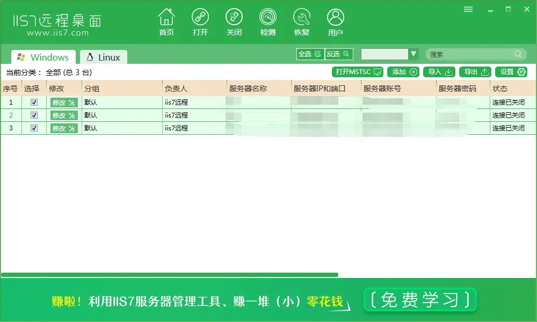
Task: Open the 首页 home icon
Action: (166, 22)
